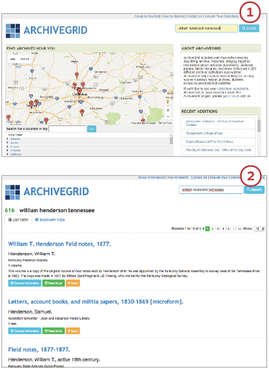Click the map Terms of Use link

(x=165, y=123)
